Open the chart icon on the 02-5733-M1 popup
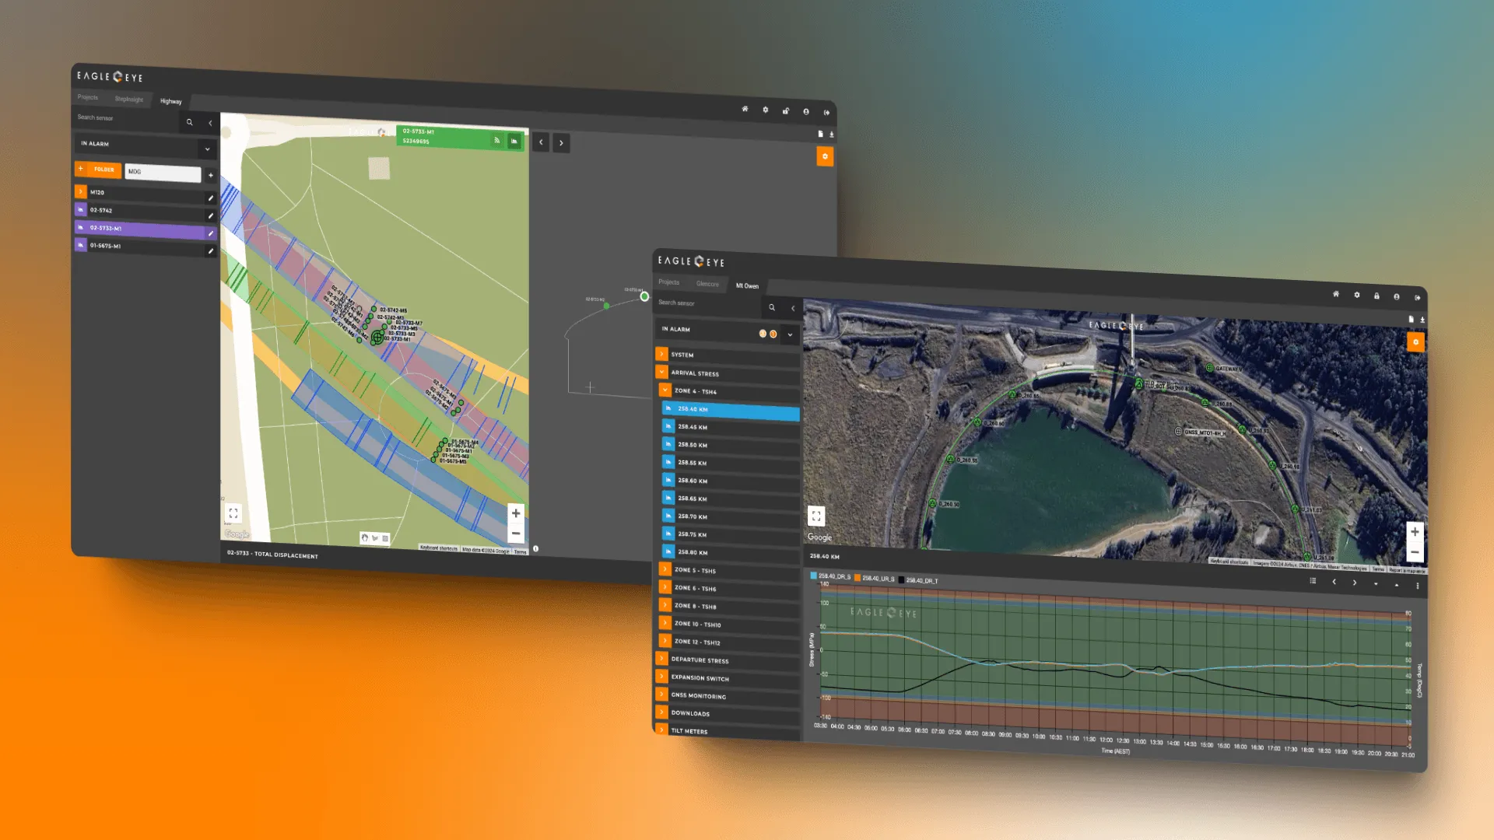This screenshot has width=1494, height=840. click(514, 142)
